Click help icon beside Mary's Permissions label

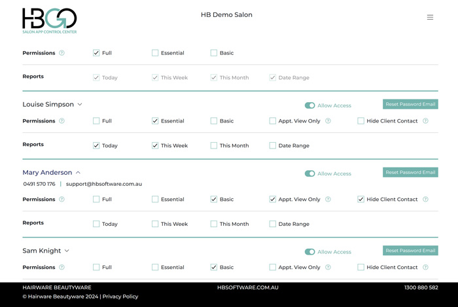[62, 199]
